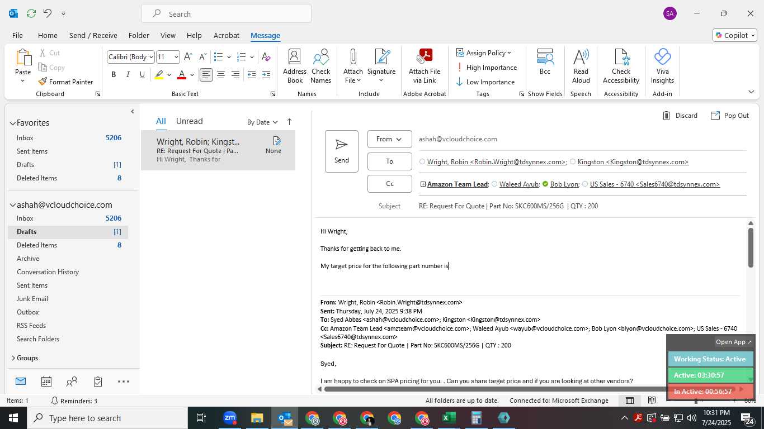Open the Attach File menu

point(353,66)
